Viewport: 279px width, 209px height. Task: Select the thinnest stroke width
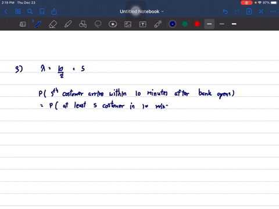pyautogui.click(x=209, y=24)
